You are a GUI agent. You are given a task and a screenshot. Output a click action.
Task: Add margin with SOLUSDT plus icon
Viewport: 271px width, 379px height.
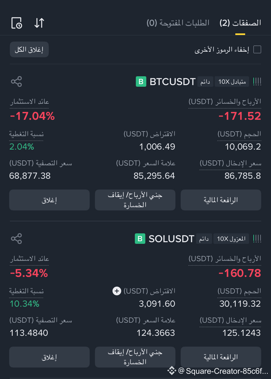click(x=117, y=291)
